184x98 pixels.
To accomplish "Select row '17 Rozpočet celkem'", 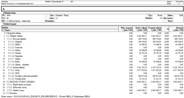I will pyautogui.click(x=92, y=33).
